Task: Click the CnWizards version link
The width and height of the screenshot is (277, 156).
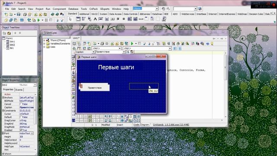Action: point(171,125)
